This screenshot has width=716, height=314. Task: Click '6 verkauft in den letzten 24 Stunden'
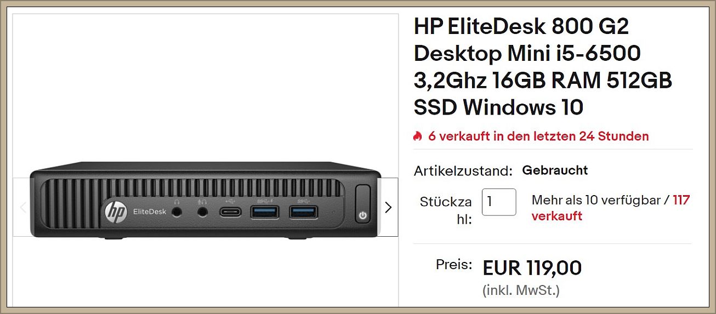pos(538,136)
